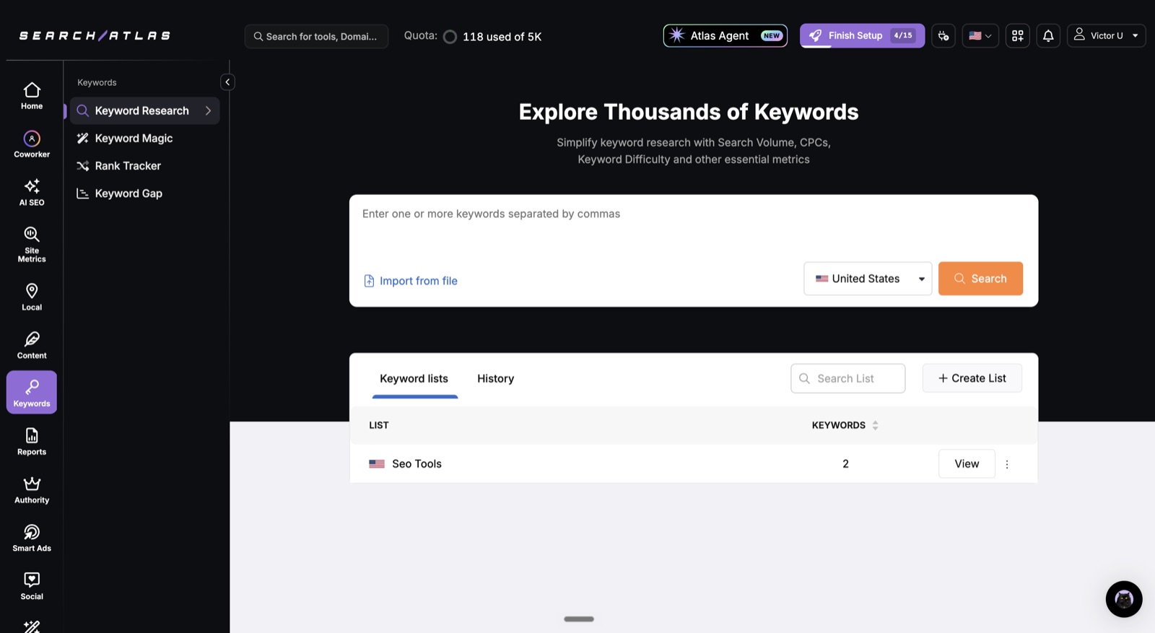Click the Seo Tools list name

[417, 464]
